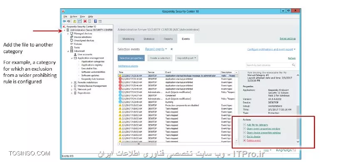Image resolution: width=362 pixels, height=162 pixels.
Task: Open the Help dropdown at bottom right
Action: [268, 150]
